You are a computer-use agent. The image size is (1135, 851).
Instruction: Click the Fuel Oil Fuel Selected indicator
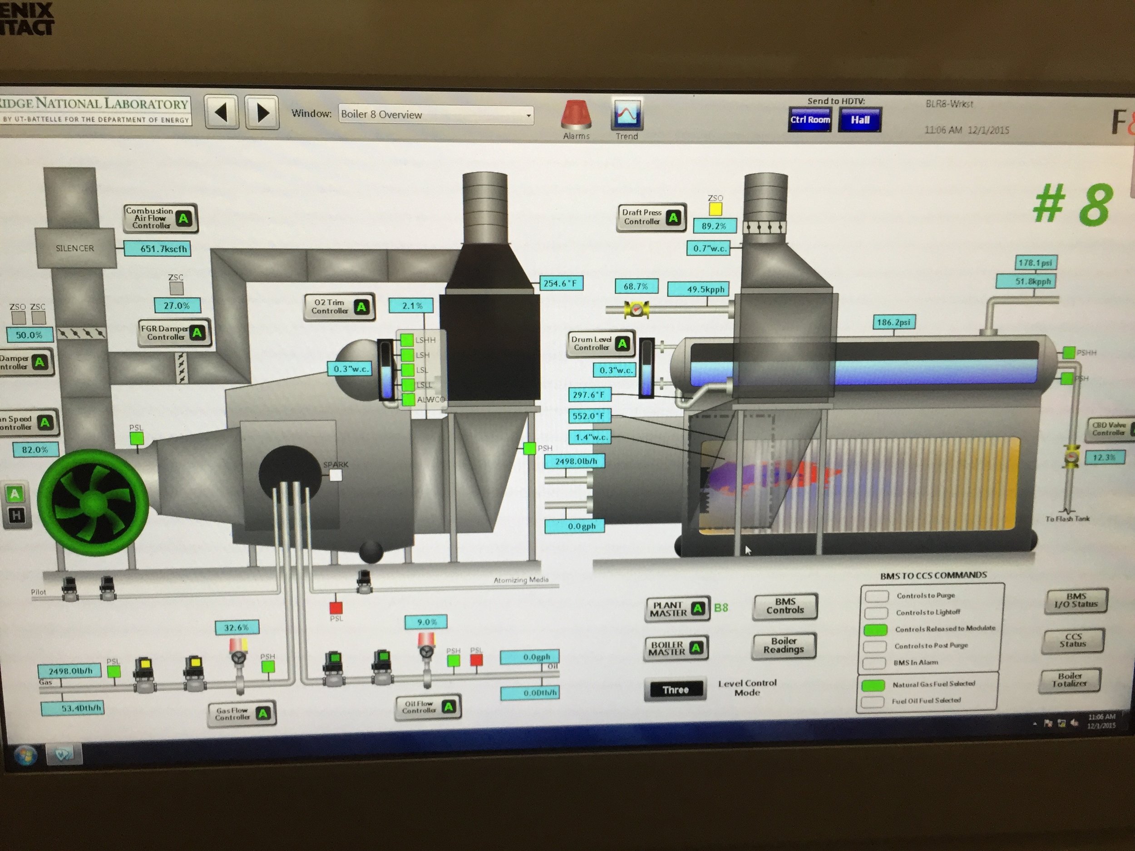872,701
